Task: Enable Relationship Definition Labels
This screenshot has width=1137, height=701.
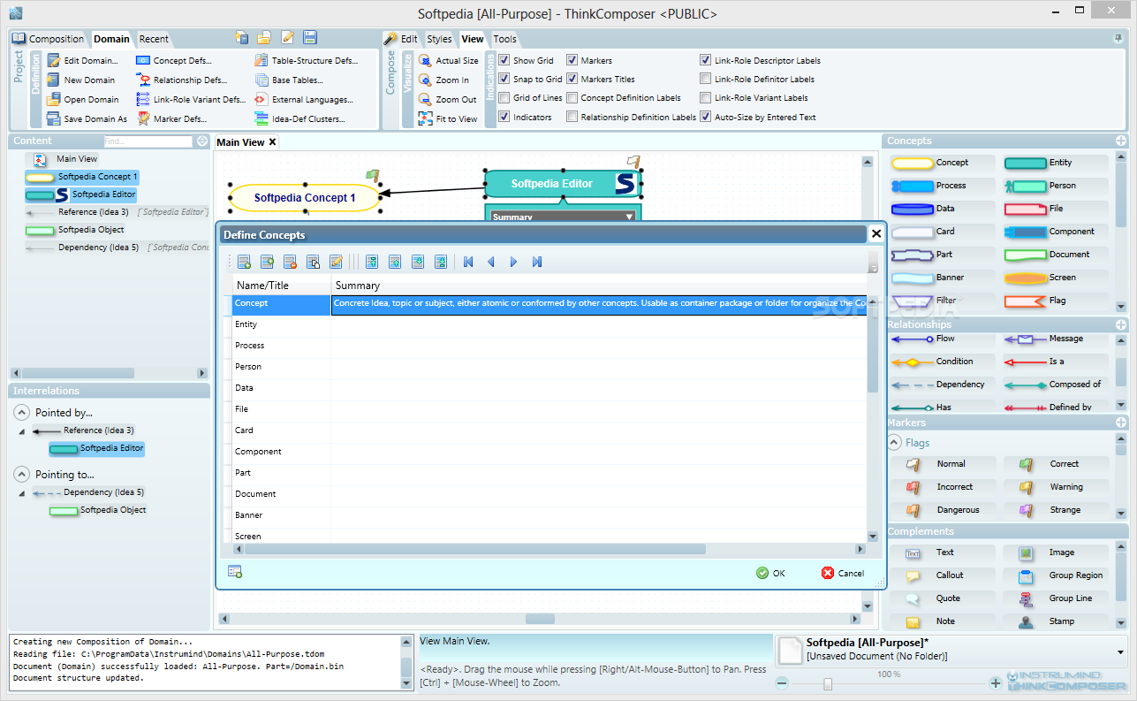Action: 572,117
